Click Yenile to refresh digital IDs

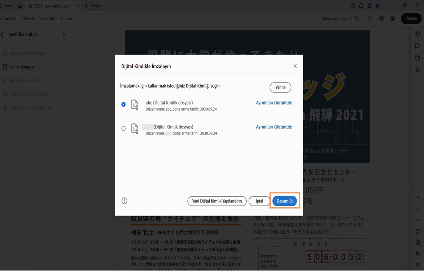280,87
